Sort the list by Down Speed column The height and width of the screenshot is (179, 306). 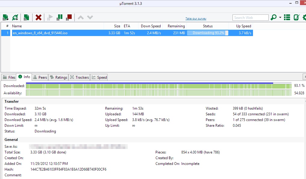(x=151, y=26)
